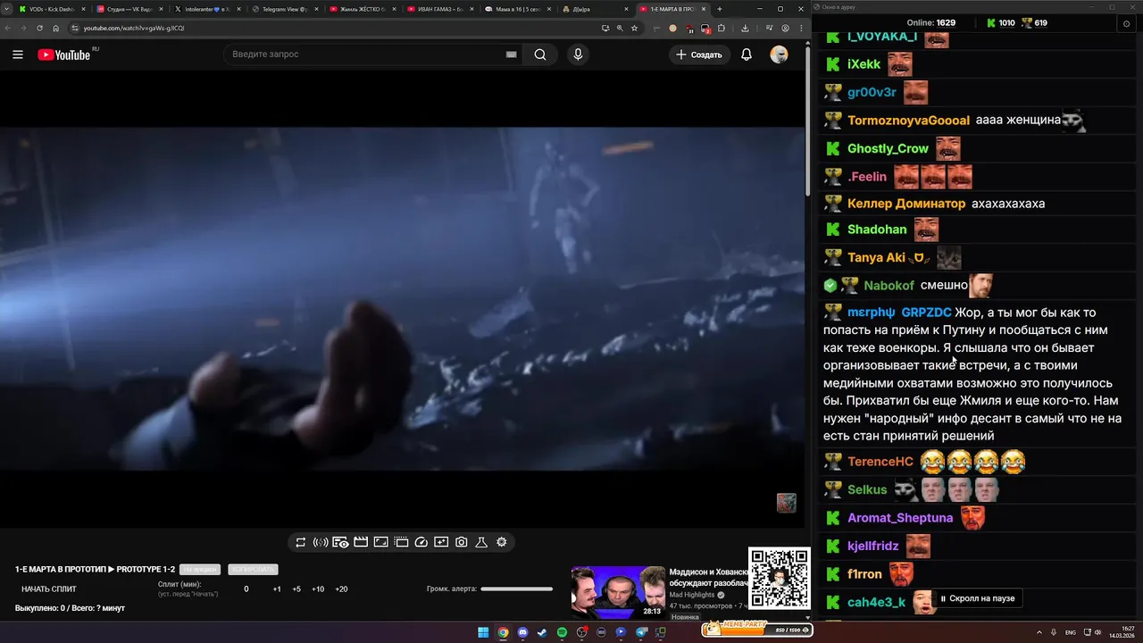Open browser downloads icon
The width and height of the screenshot is (1143, 643).
click(745, 28)
